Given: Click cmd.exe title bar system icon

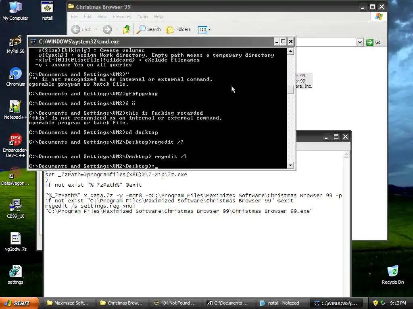Looking at the screenshot, I should pyautogui.click(x=33, y=41).
